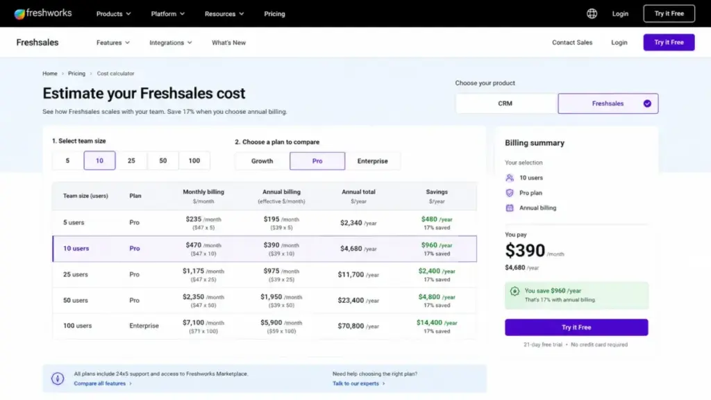
Task: Select team size 25
Action: pos(131,160)
